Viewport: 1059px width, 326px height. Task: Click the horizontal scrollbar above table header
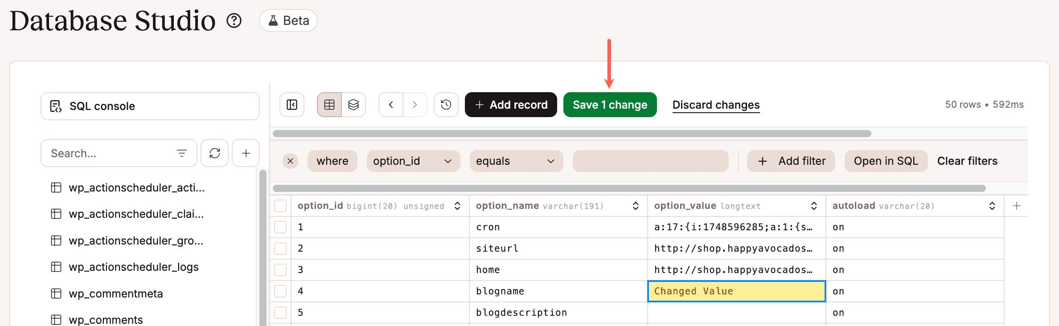coord(629,188)
